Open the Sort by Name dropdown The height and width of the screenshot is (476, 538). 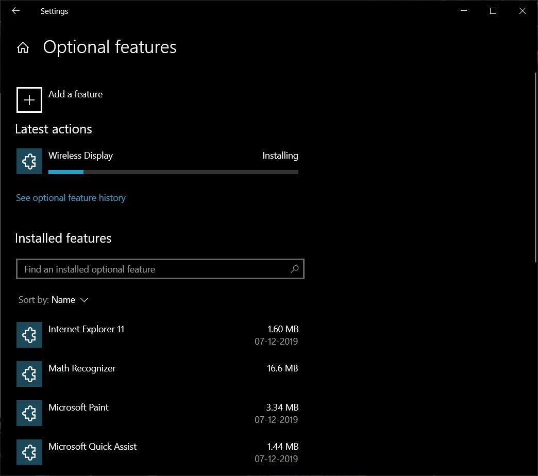coord(54,300)
